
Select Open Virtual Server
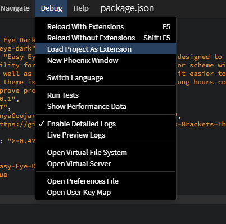(x=106, y=164)
